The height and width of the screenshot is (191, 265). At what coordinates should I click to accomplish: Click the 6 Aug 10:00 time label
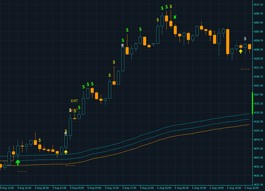[199, 188]
